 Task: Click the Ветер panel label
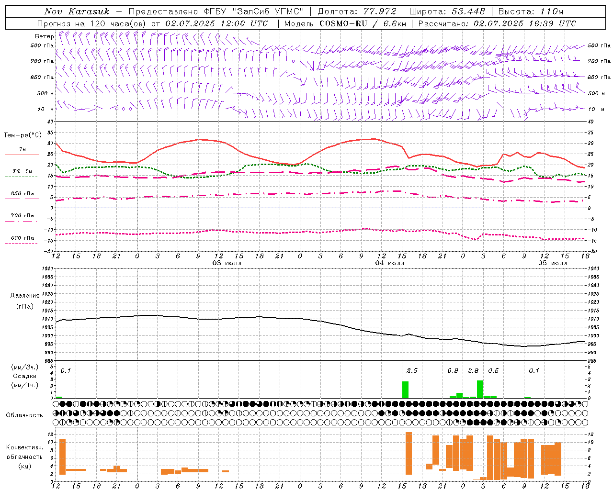[44, 36]
